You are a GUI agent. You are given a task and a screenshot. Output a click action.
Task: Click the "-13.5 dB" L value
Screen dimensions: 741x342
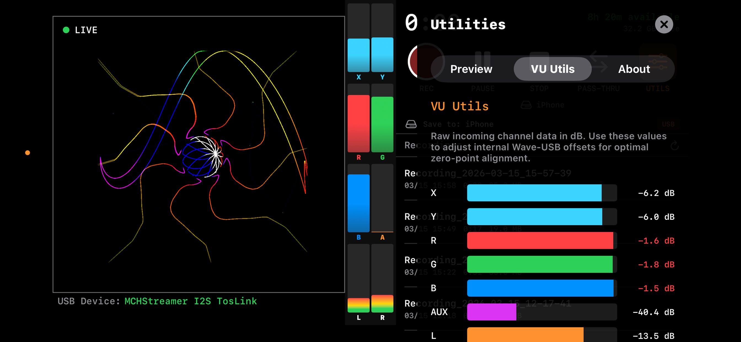[x=653, y=336]
